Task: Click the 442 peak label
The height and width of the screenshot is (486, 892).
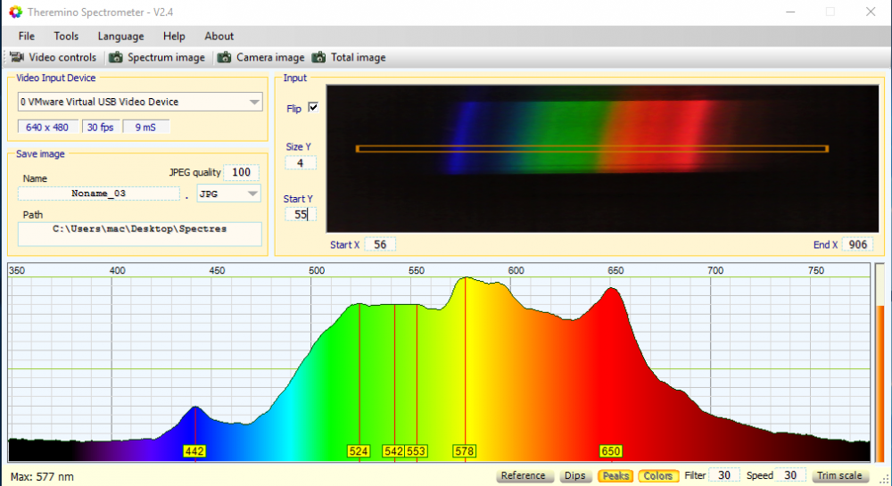Action: click(x=194, y=451)
